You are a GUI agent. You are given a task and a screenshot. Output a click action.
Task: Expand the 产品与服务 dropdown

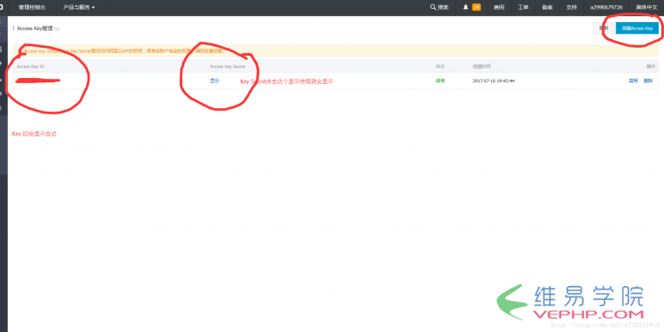pyautogui.click(x=79, y=7)
